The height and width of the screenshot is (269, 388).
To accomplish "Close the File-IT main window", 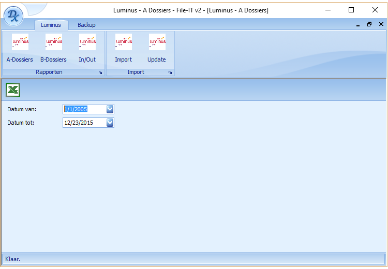I will coord(375,10).
